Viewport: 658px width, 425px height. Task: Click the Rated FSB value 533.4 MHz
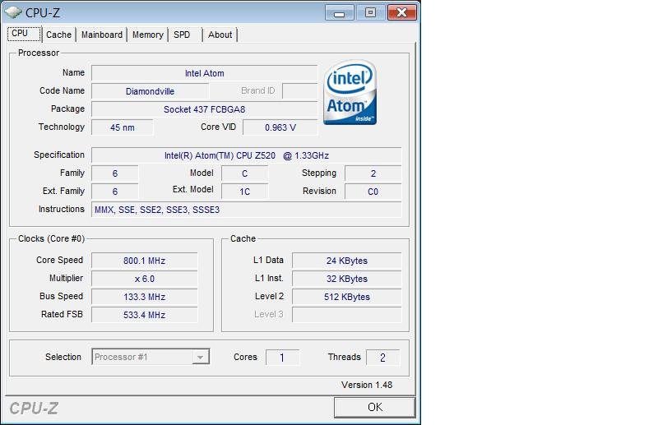click(145, 315)
